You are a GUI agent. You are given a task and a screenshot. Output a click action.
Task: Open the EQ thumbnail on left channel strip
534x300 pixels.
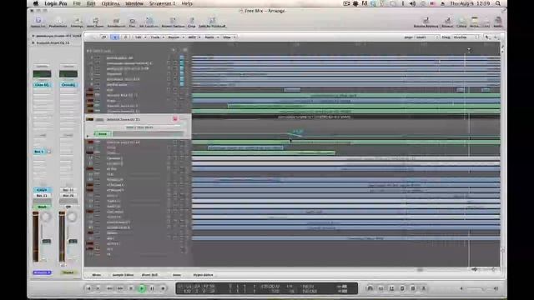coord(42,74)
